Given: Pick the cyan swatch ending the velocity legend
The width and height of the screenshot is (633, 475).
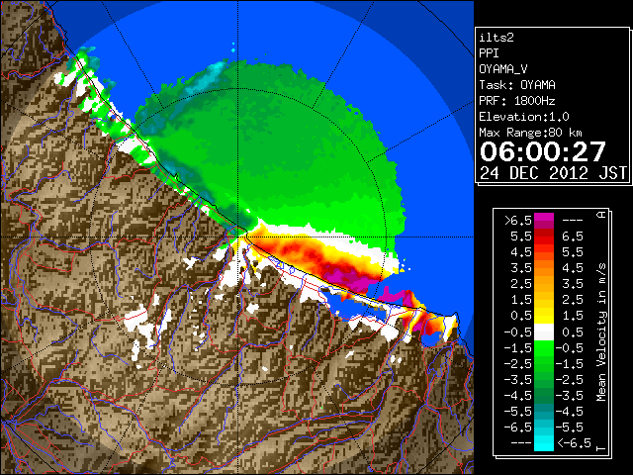Looking at the screenshot, I should (x=544, y=442).
